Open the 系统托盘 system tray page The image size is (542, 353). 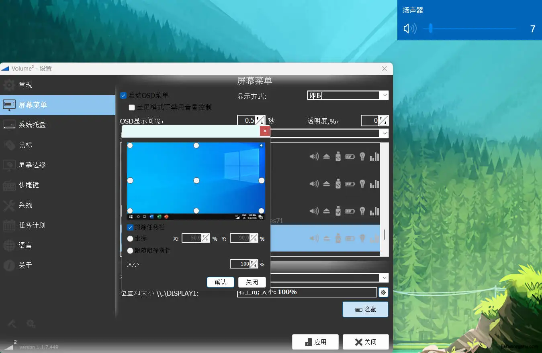(57, 125)
